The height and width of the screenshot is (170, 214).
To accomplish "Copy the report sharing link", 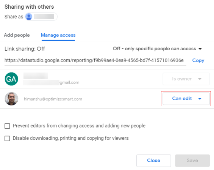I will pyautogui.click(x=198, y=60).
